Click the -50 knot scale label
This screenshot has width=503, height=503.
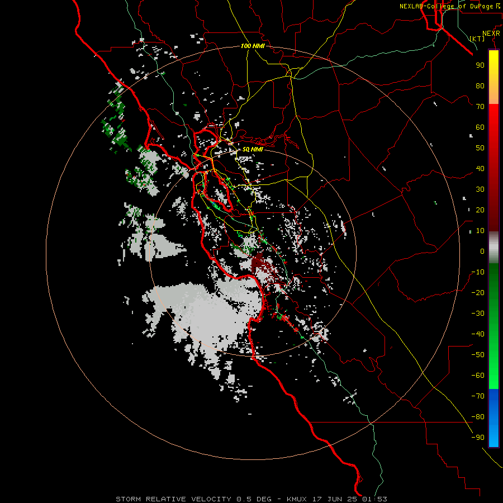478,355
